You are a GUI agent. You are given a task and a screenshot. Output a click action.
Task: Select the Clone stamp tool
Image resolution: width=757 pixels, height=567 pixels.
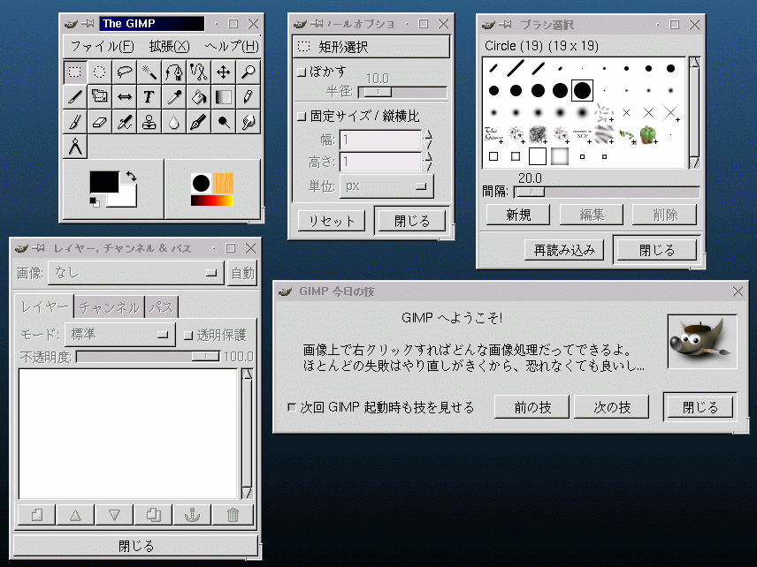click(x=149, y=122)
